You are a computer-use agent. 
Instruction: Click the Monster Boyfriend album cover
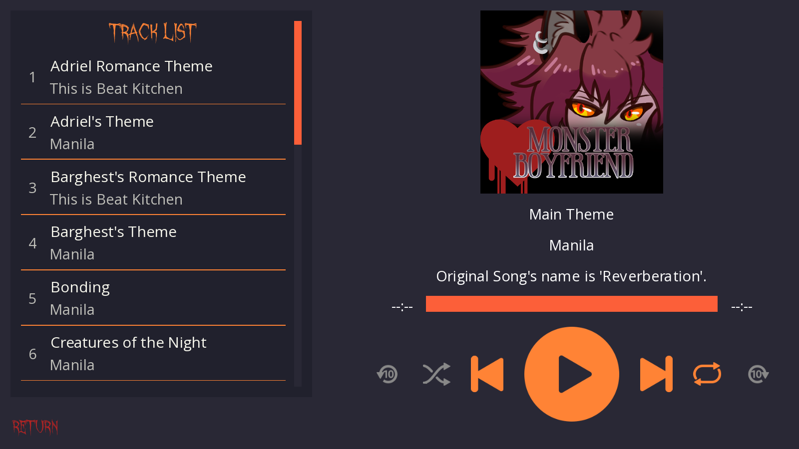pyautogui.click(x=572, y=102)
